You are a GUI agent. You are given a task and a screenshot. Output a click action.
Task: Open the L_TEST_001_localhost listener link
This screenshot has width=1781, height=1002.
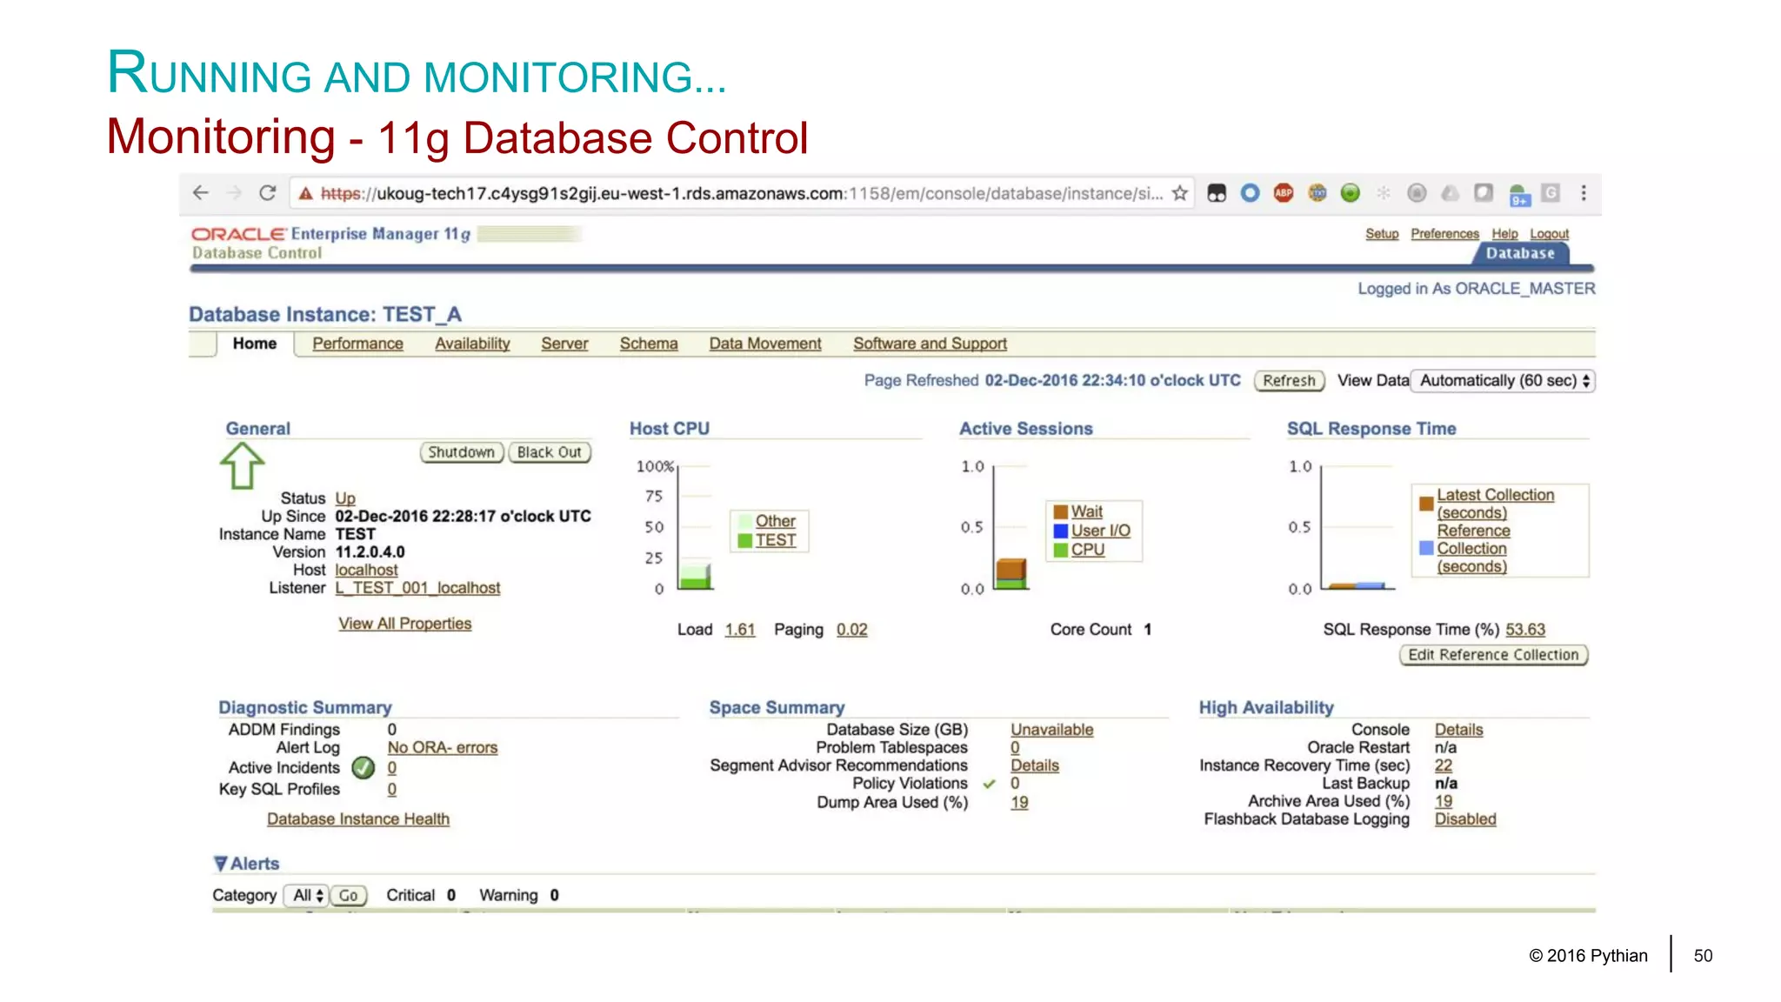pos(417,588)
